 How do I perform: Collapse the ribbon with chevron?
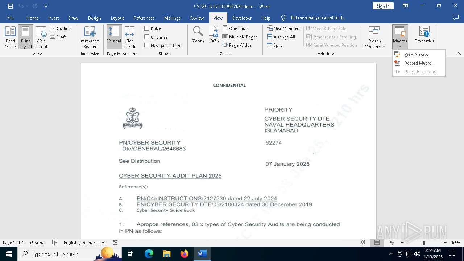point(458,54)
